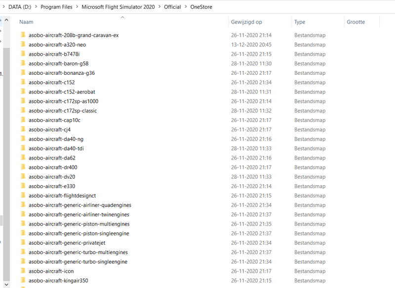Select asobo-aircraft-flightdesignct folder name
Screen dimensions: 395x288
(62, 195)
